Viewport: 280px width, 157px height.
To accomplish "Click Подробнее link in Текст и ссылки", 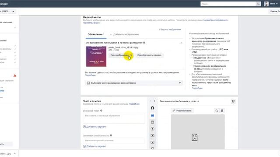I will pos(134,104).
